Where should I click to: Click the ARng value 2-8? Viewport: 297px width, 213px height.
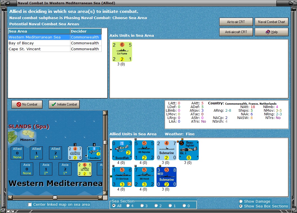pyautogui.click(x=228, y=111)
